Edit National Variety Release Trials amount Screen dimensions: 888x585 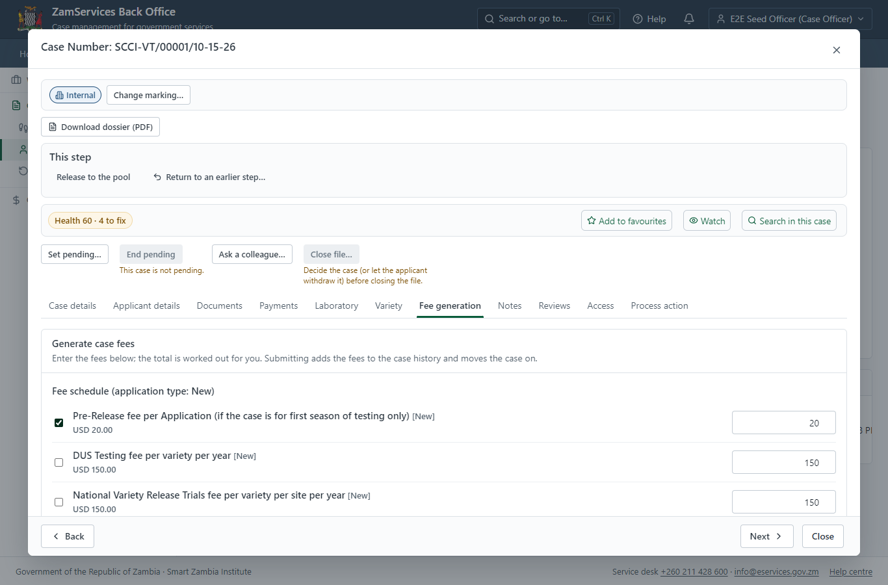tap(784, 502)
